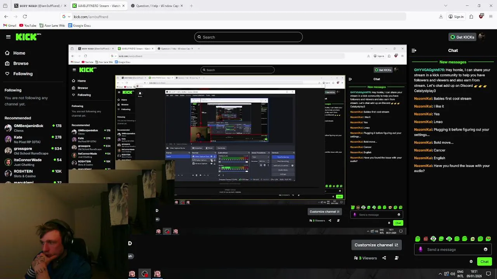Screen dimensions: 497x279
Task: Click the user icon right of the large share icon
Action: 396,258
